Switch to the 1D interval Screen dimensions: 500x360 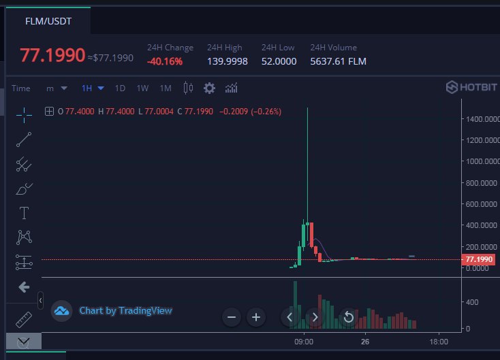click(120, 88)
